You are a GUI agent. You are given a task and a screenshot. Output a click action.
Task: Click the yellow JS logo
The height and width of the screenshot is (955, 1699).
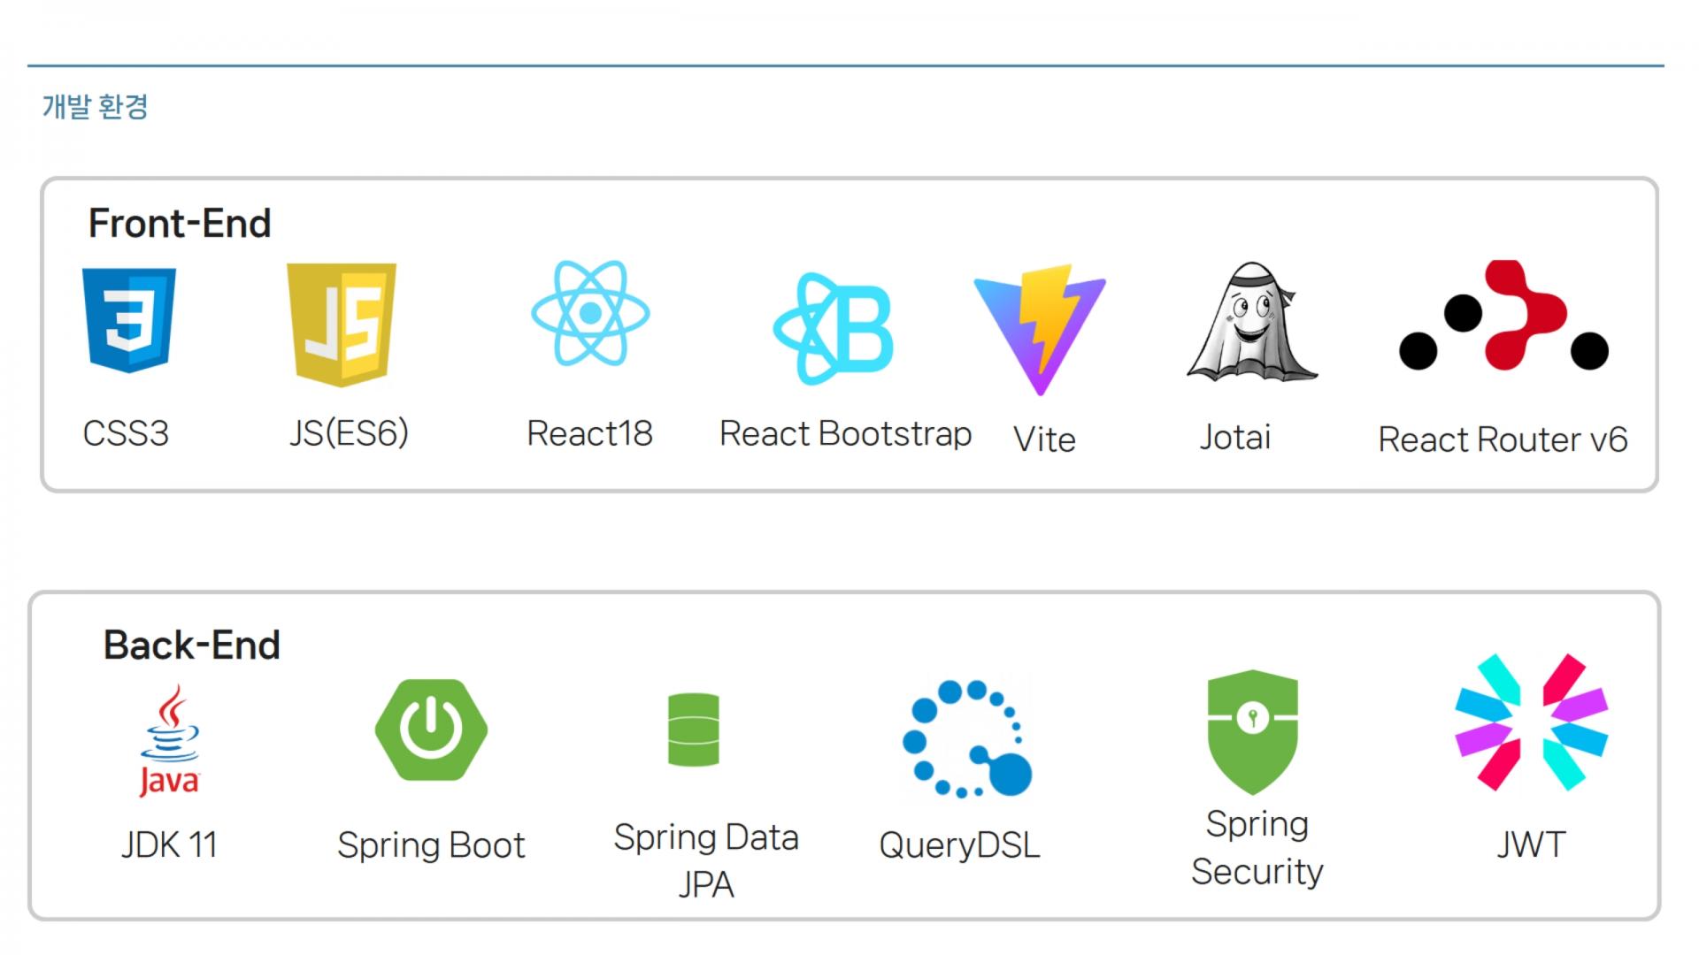342,324
